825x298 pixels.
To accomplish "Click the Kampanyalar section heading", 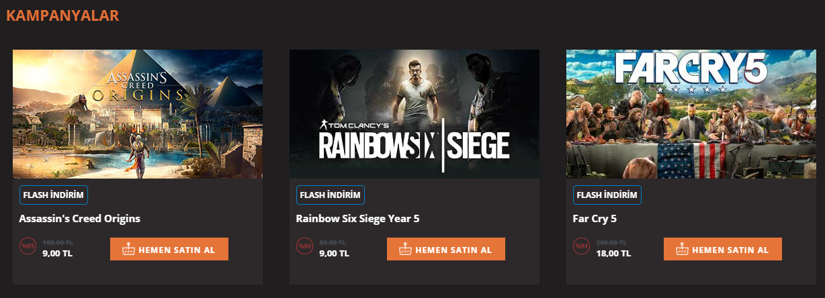I will pos(62,15).
